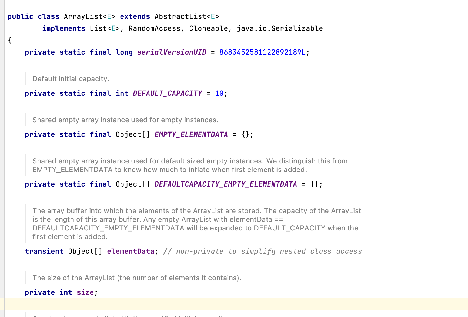Click the opening brace of the class body

point(10,40)
